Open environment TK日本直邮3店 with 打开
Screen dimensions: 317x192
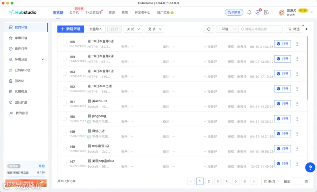pyautogui.click(x=282, y=44)
